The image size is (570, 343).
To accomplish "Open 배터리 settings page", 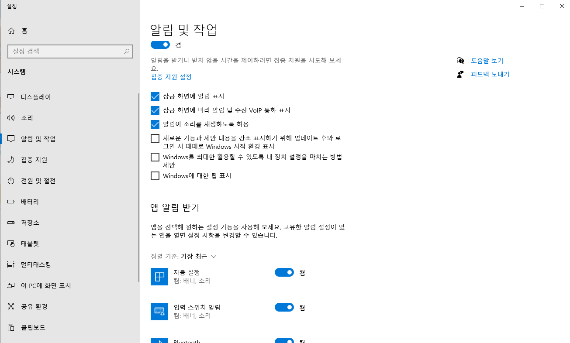I will [x=70, y=202].
